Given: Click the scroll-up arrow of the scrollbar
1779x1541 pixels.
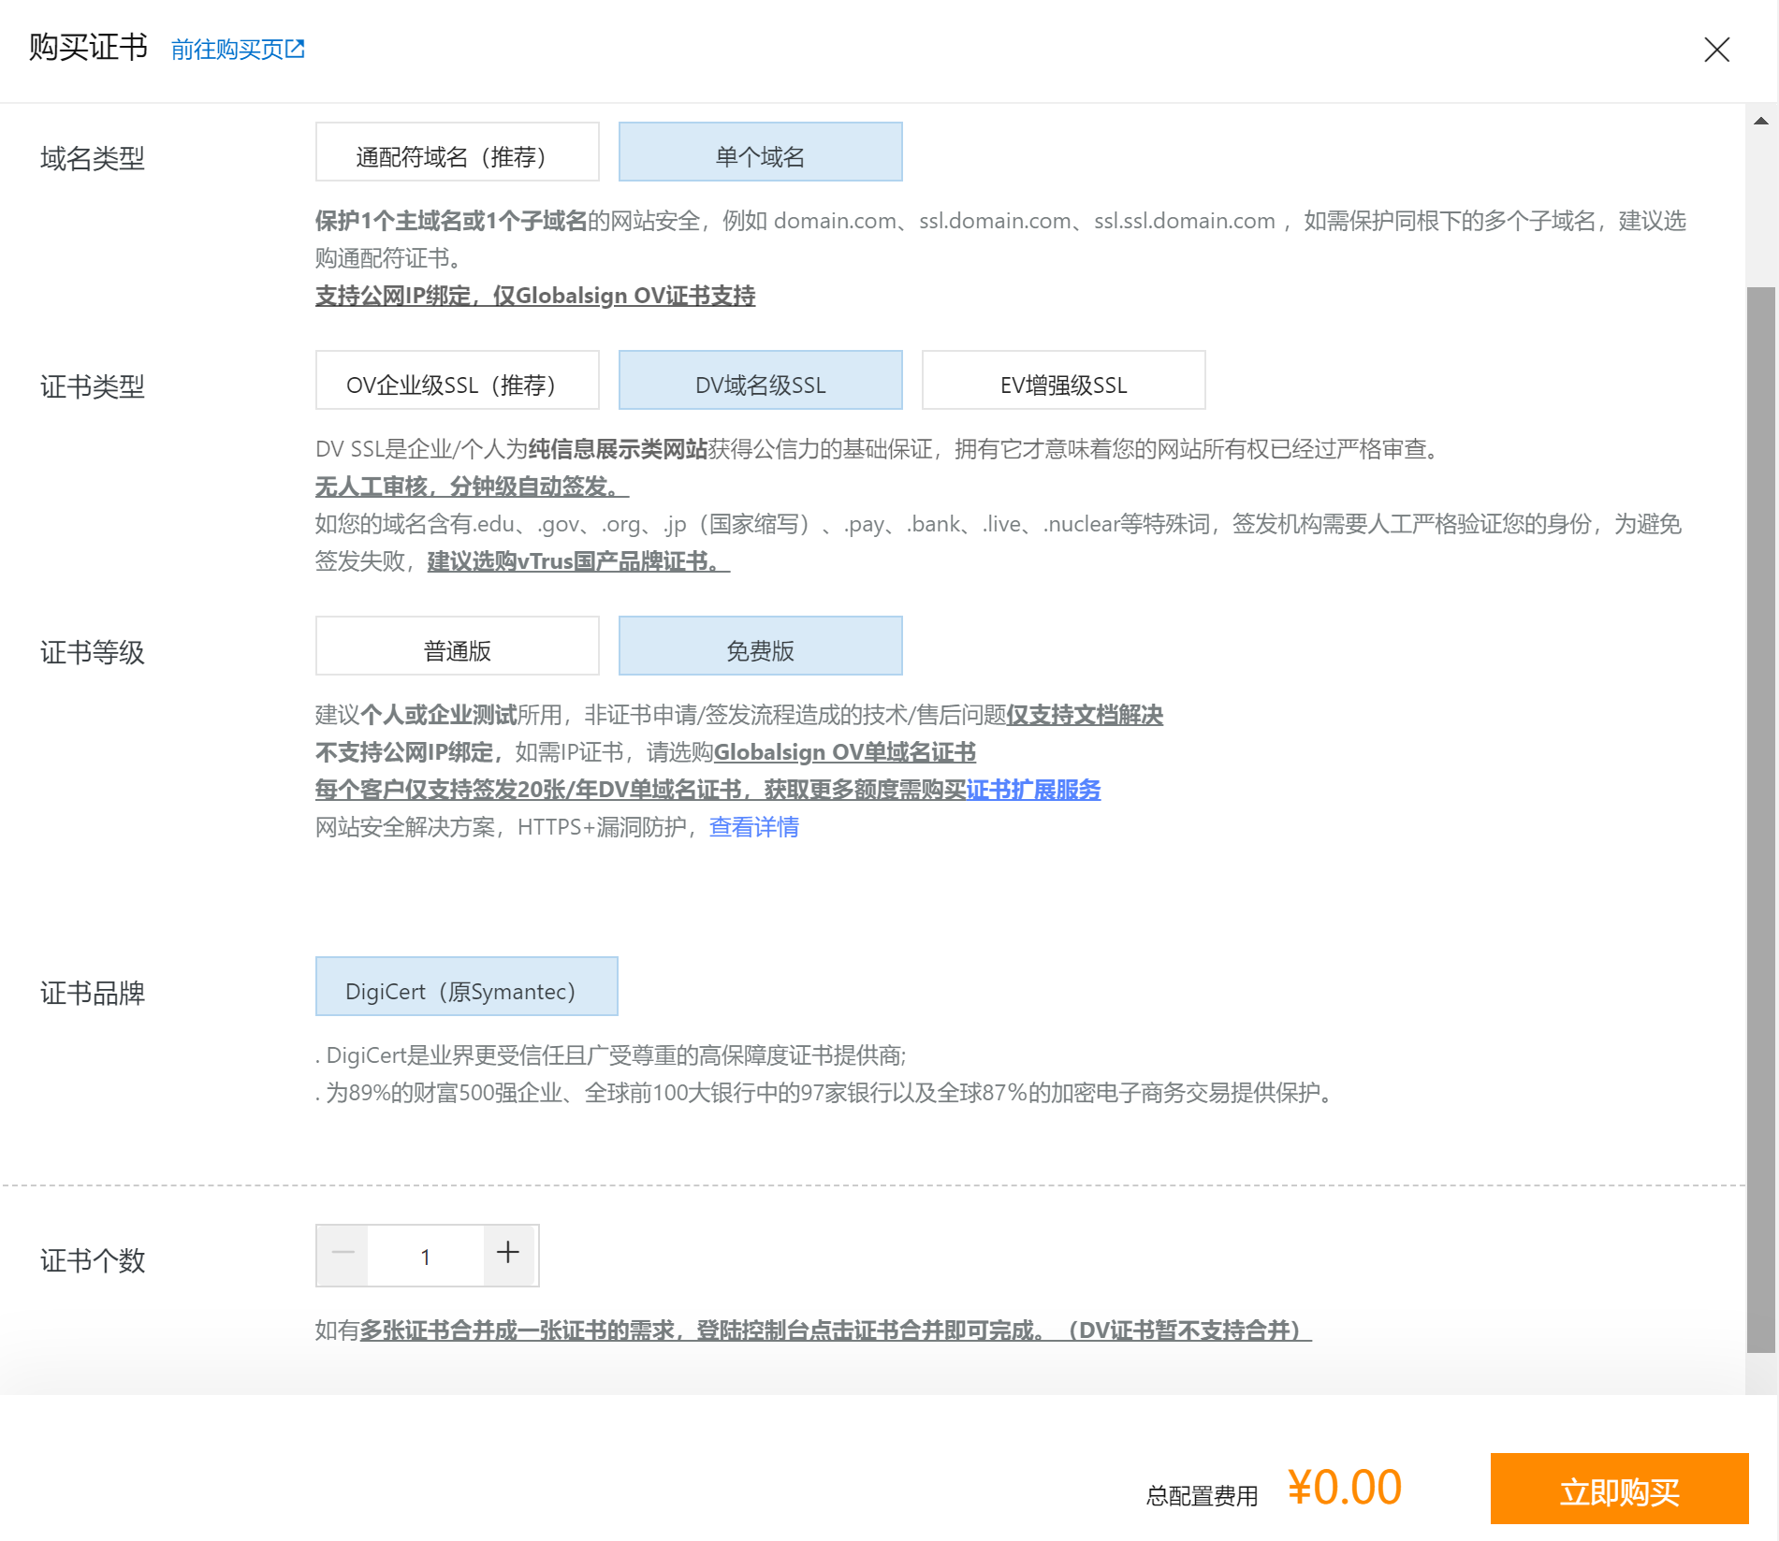Looking at the screenshot, I should click(x=1760, y=121).
